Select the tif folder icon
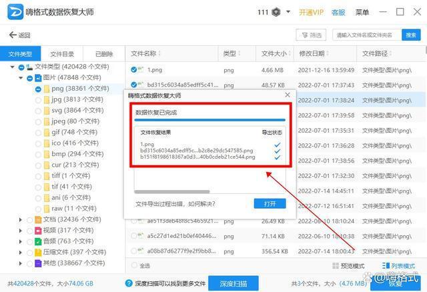The image size is (427, 292). tap(47, 187)
